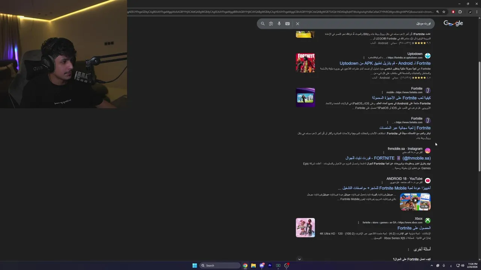Open the Uptodown Fortnite Android APK link
The height and width of the screenshot is (270, 481).
click(385, 63)
